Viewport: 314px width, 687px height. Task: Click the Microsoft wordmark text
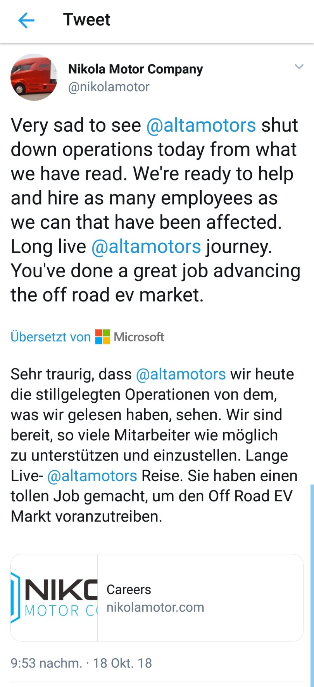click(139, 337)
